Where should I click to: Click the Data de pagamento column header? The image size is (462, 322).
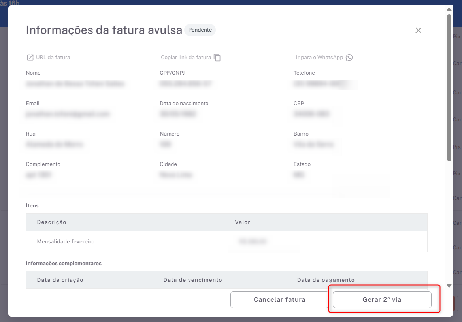[326, 280]
